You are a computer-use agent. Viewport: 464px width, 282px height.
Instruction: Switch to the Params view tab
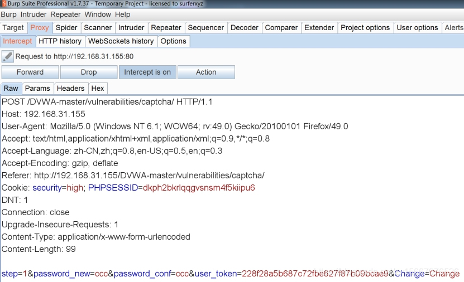pyautogui.click(x=37, y=88)
